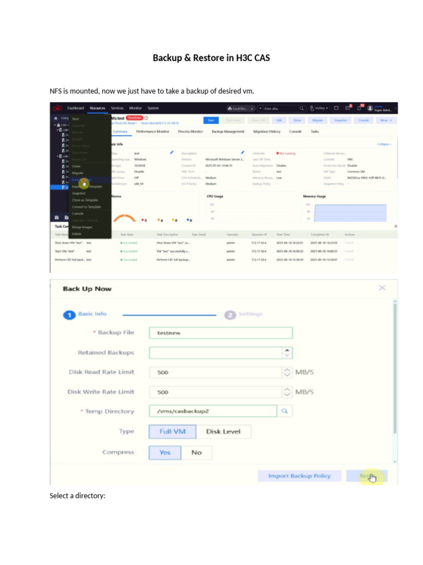Viewport: 423px width, 565px height.
Task: Switch to the Migration History tab
Action: pos(267,131)
